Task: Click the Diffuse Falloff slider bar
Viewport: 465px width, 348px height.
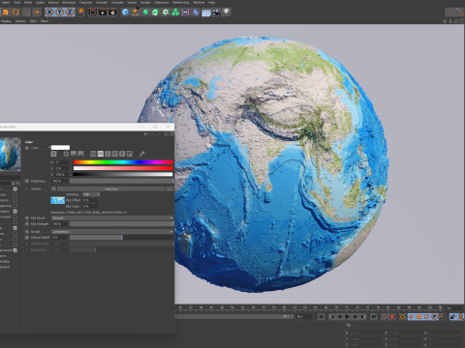Action: coord(121,238)
